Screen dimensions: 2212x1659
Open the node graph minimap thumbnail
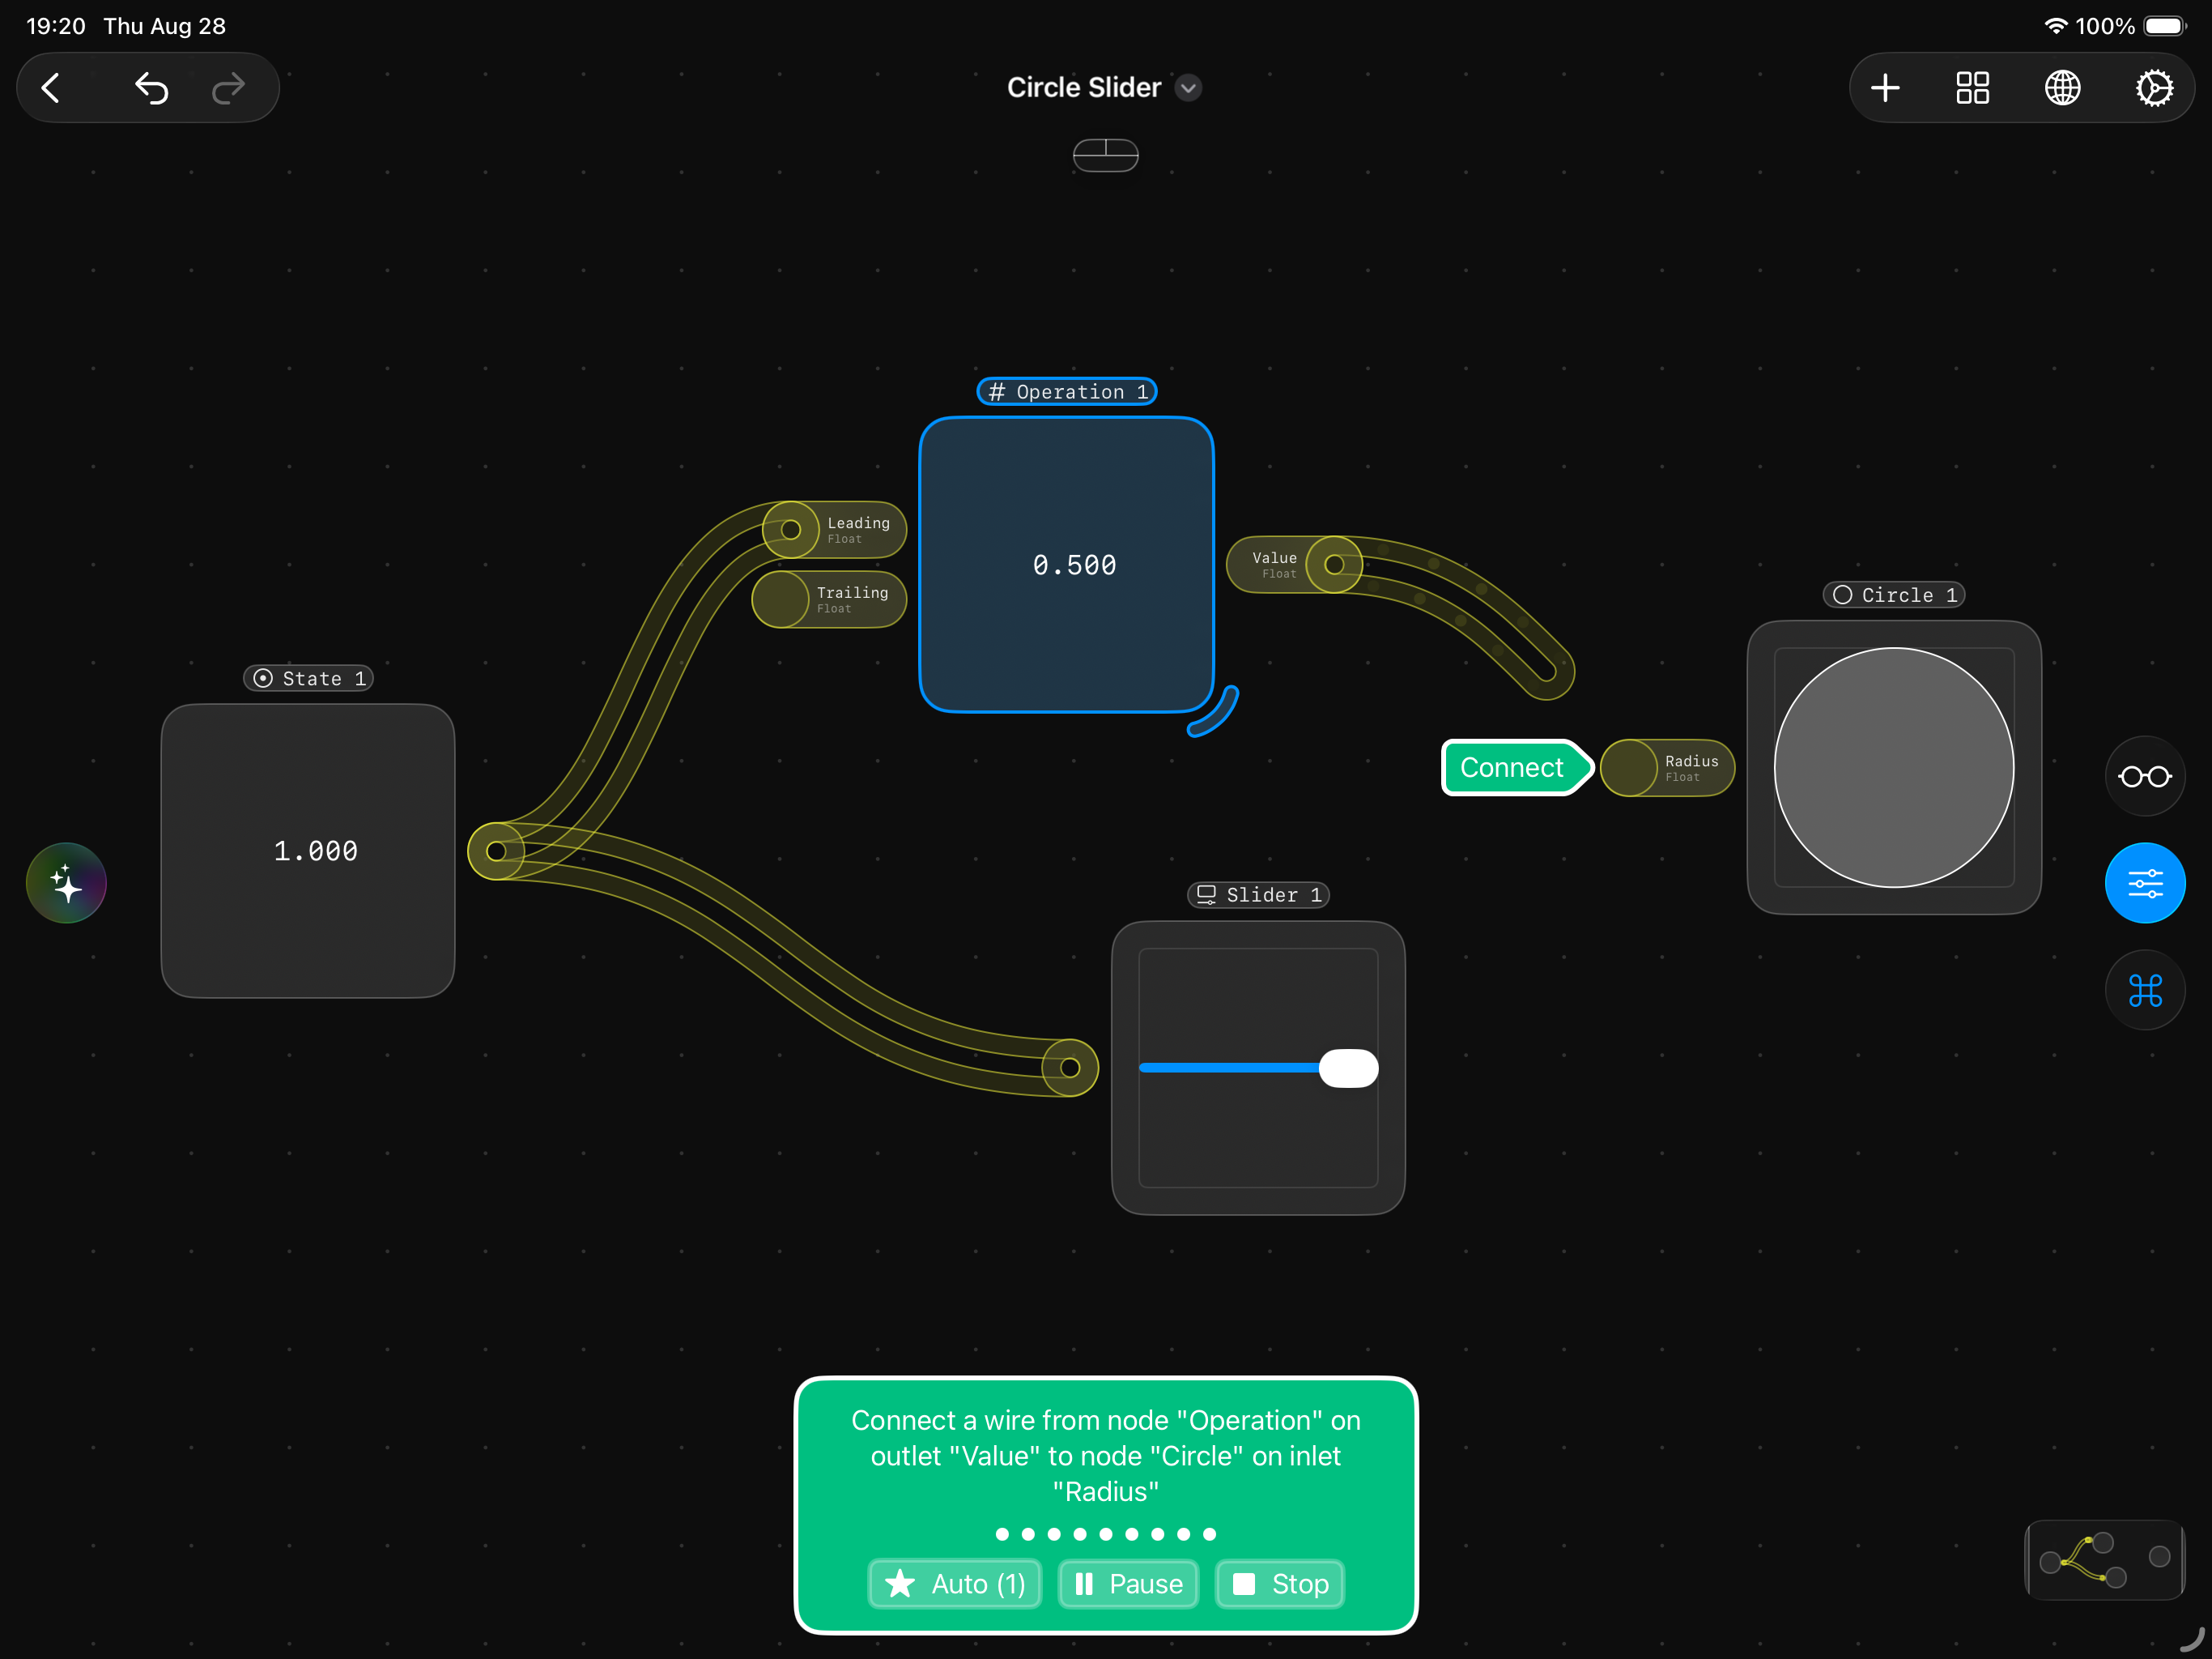click(2104, 1559)
